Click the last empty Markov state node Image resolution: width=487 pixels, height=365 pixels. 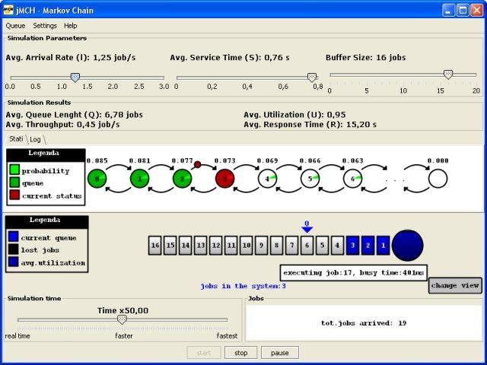point(438,179)
